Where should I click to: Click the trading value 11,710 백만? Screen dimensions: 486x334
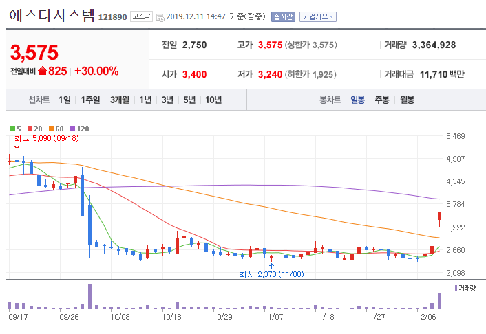pos(442,75)
